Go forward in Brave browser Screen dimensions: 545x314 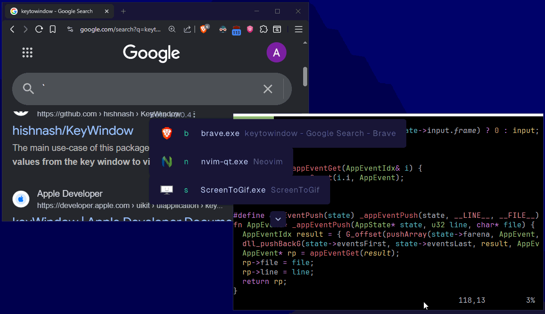pos(26,29)
